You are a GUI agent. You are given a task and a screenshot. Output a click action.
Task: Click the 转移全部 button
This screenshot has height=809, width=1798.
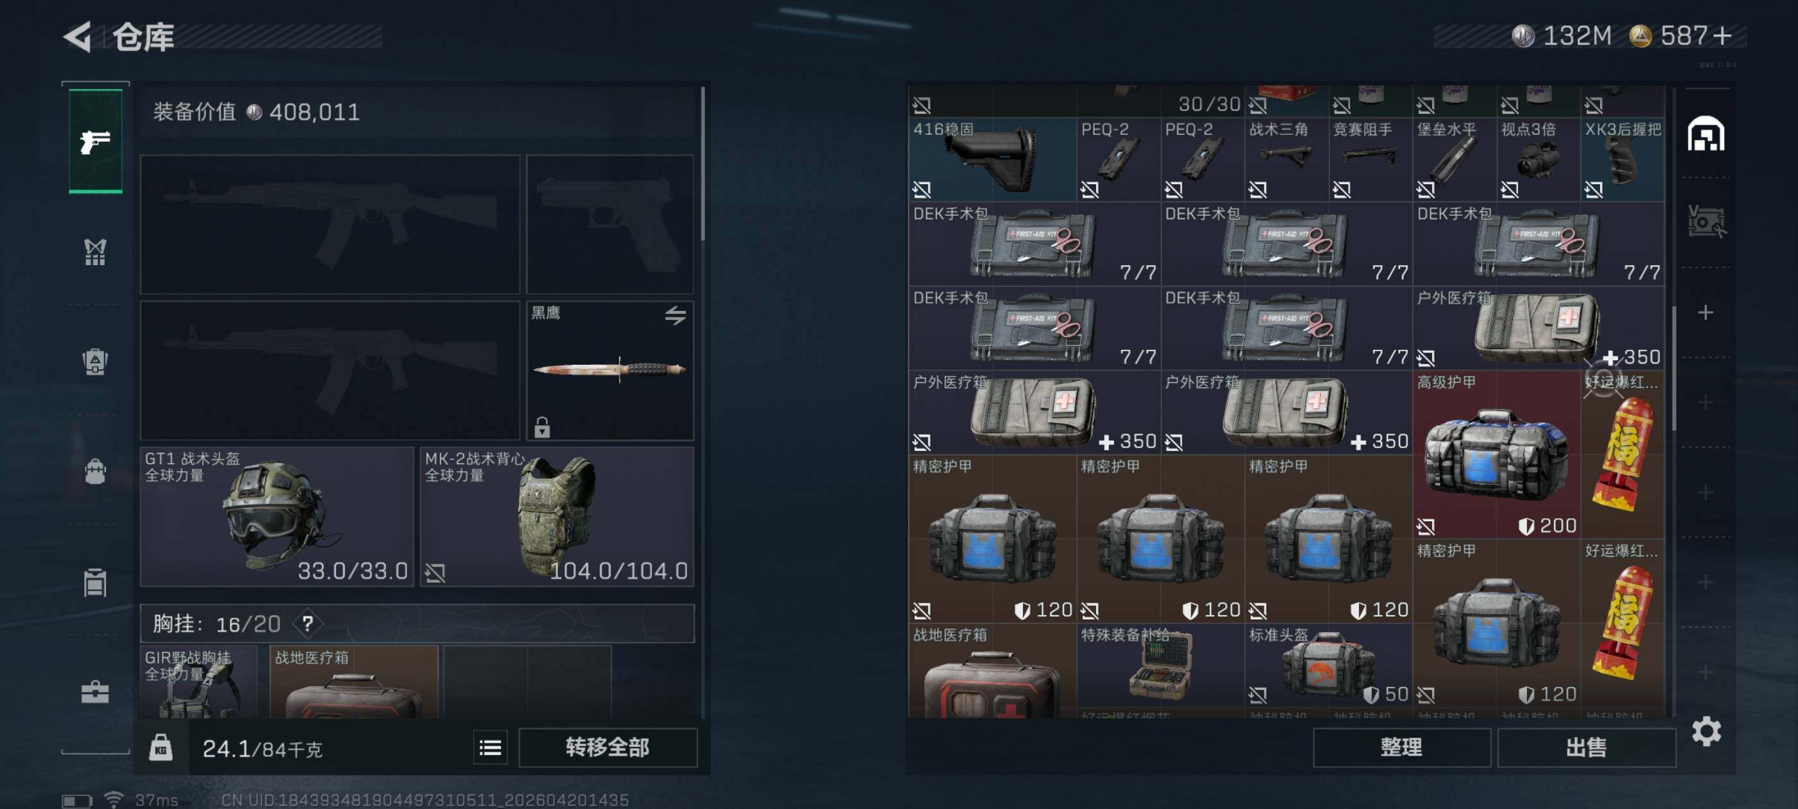607,747
